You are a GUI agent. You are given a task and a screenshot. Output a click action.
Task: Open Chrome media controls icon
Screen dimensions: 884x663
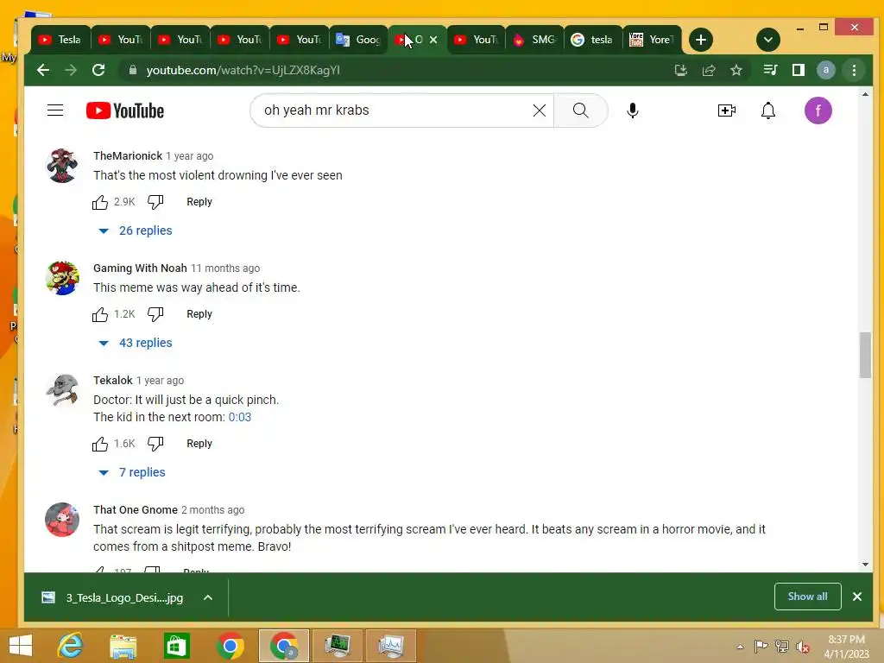coord(770,70)
